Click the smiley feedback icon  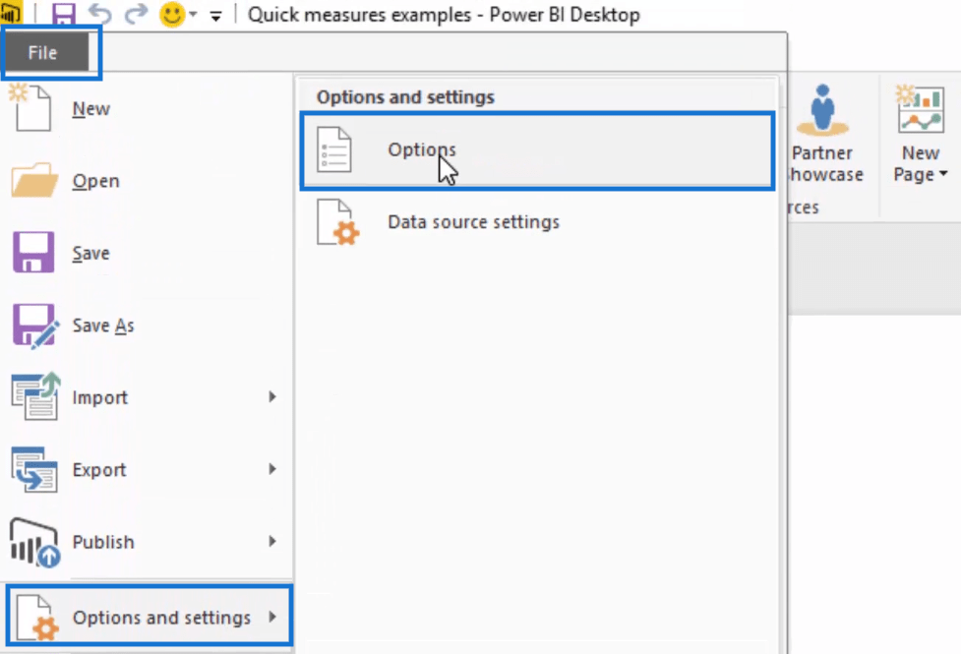[172, 14]
